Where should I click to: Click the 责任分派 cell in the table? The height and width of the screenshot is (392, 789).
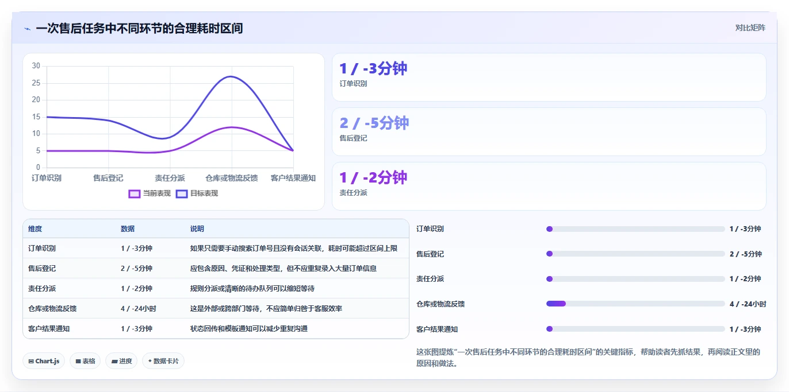42,289
